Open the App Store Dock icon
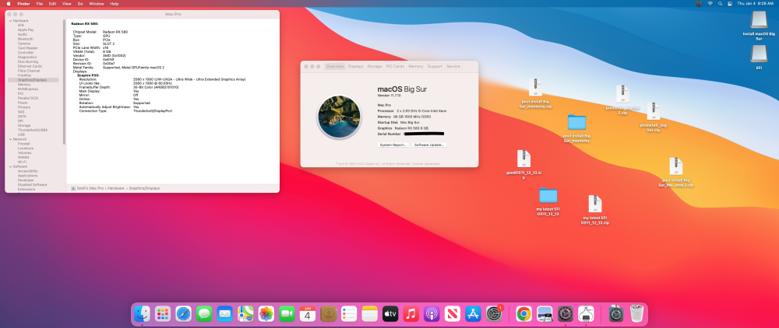The height and width of the screenshot is (328, 779). tap(473, 314)
